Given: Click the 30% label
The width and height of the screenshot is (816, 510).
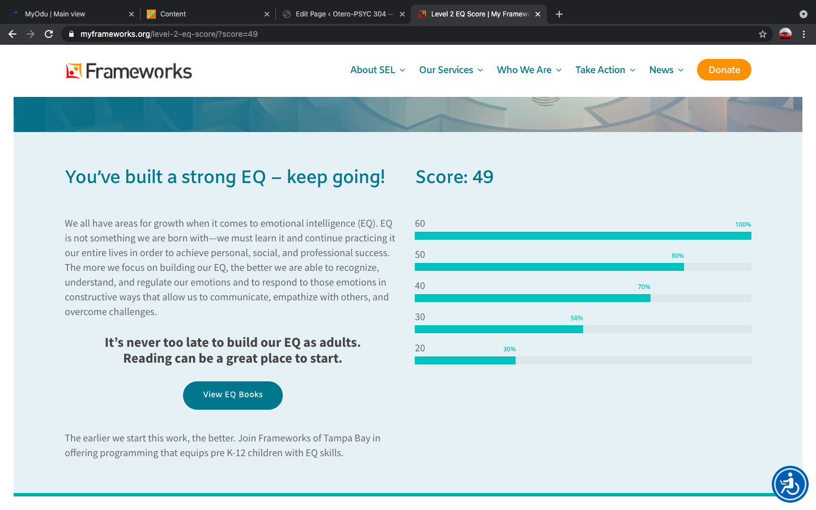Looking at the screenshot, I should tap(509, 349).
